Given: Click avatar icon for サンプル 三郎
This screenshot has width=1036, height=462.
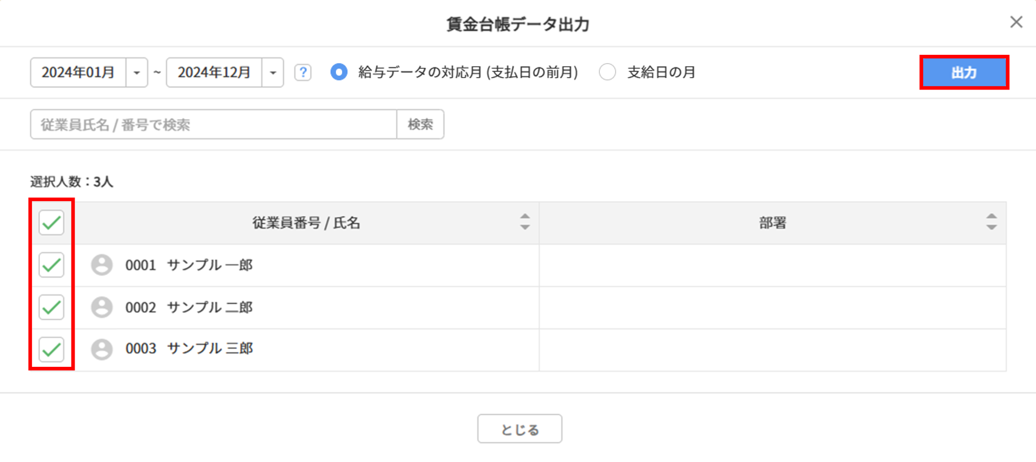Looking at the screenshot, I should click(x=102, y=349).
